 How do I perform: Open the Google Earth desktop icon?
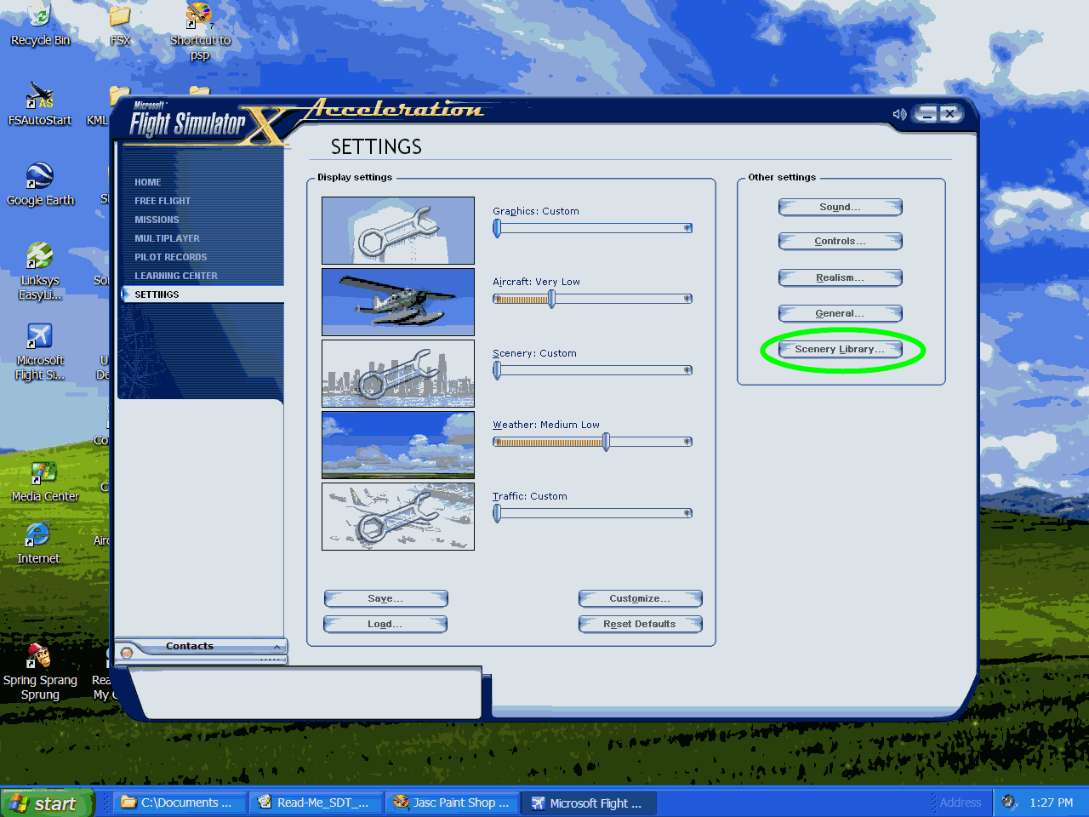(x=39, y=180)
